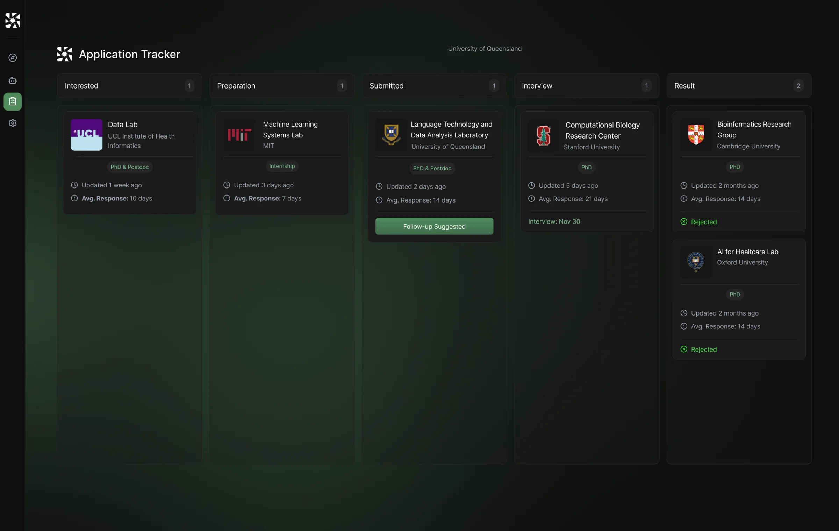Viewport: 839px width, 531px height.
Task: Click the Oxford University crest logo
Action: click(696, 262)
